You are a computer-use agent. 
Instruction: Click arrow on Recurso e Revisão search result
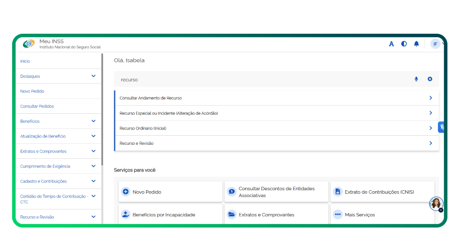pos(431,143)
